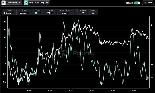Screen dimensions: 155x93
Task: Open the Y Axis Y2 dropdown
Action: pos(50,13)
